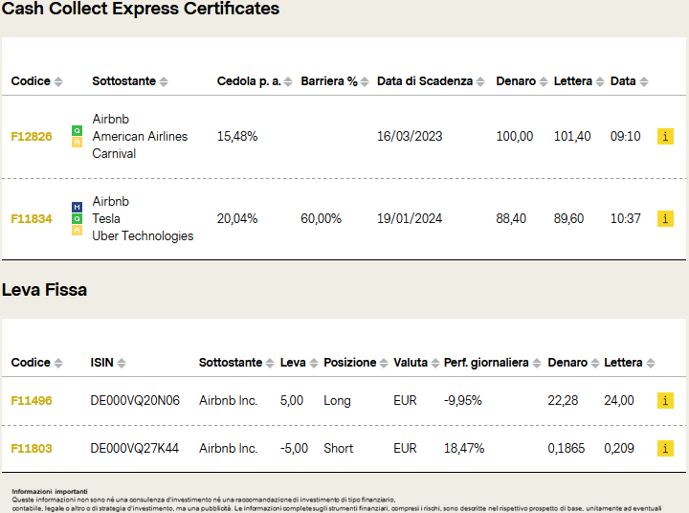Image resolution: width=689 pixels, height=513 pixels.
Task: Click Denaro price 0,1865
Action: point(566,448)
